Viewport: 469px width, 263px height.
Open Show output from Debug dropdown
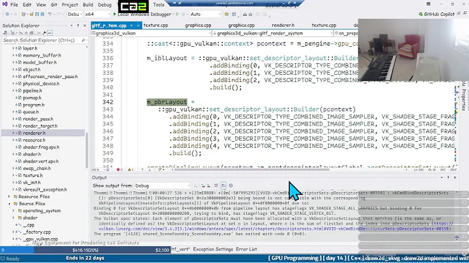click(x=162, y=186)
